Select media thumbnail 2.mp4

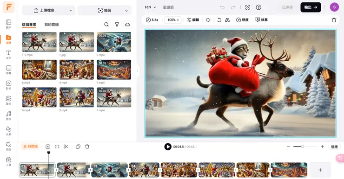[114, 42]
